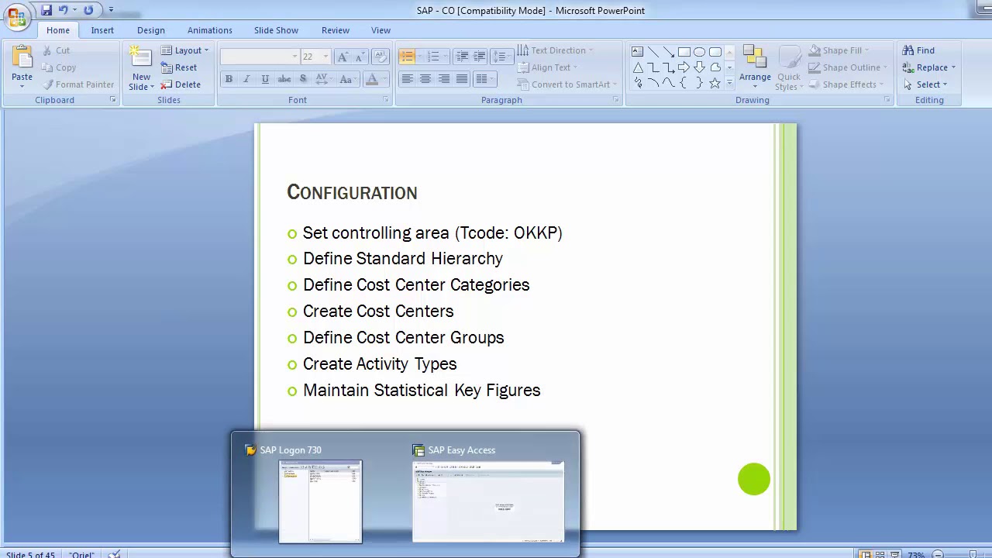992x558 pixels.
Task: Select the Rectangle shape
Action: coord(684,52)
